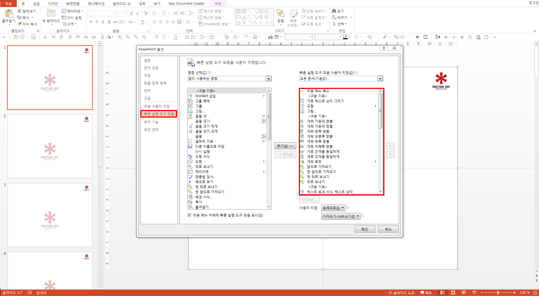
Task: Switch to the 삽입 ribbon tab
Action: click(36, 3)
